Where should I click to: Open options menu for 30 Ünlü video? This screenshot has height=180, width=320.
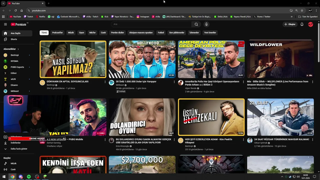[x=174, y=82]
